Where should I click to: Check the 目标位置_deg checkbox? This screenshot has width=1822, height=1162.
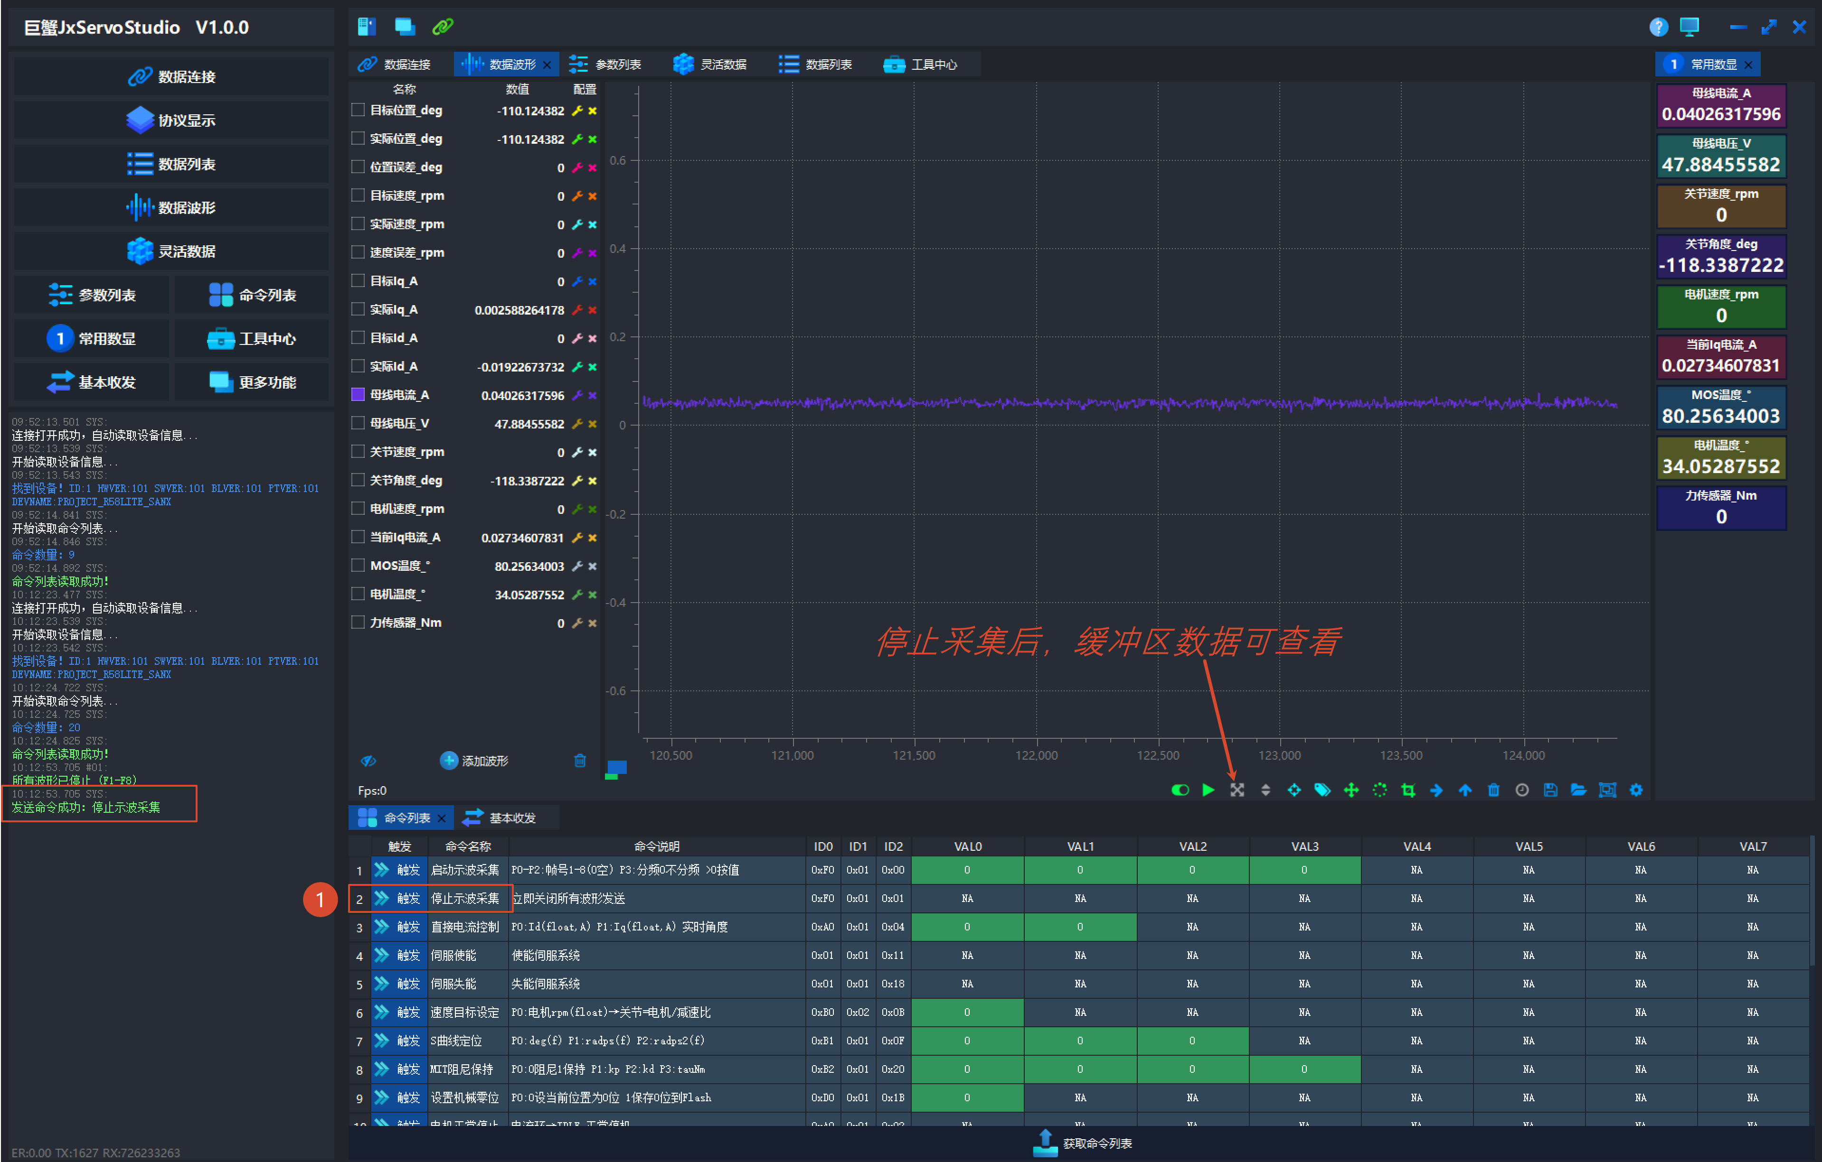coord(358,111)
